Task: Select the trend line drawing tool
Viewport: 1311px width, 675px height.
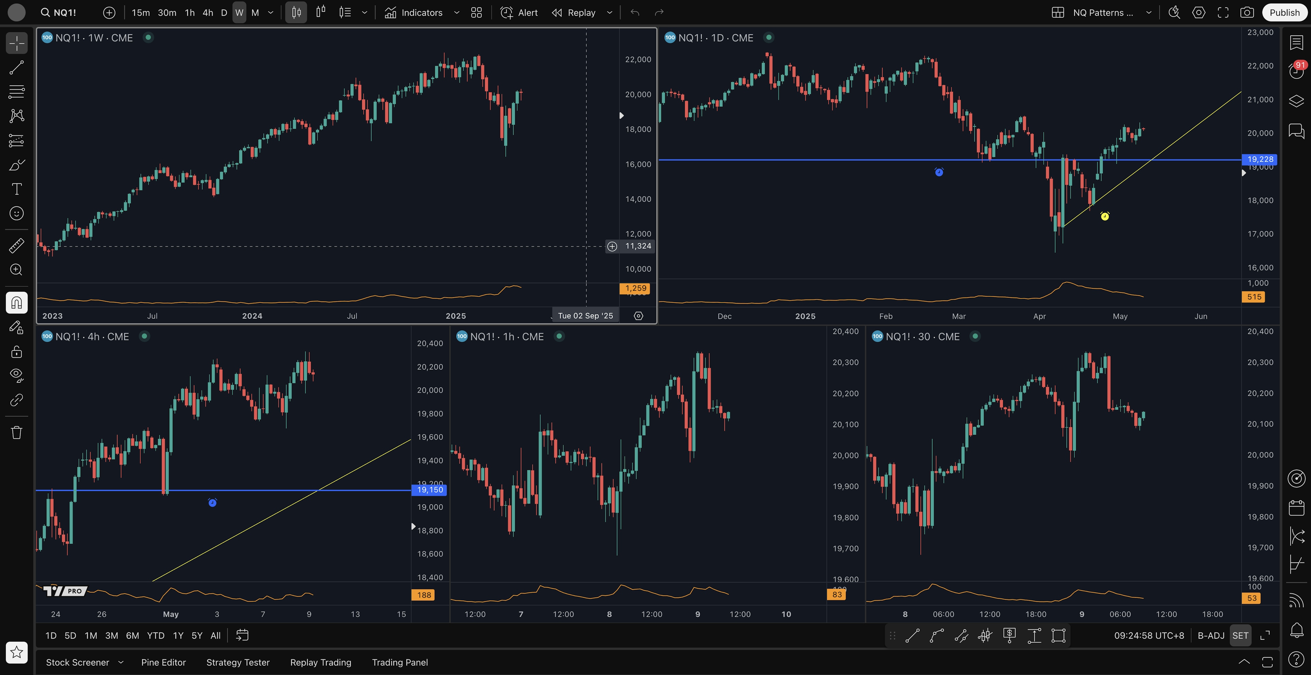Action: tap(16, 68)
